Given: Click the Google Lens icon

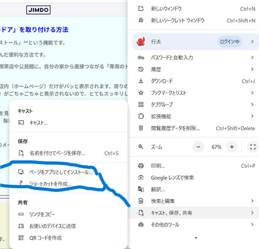Looking at the screenshot, I should [141, 177].
